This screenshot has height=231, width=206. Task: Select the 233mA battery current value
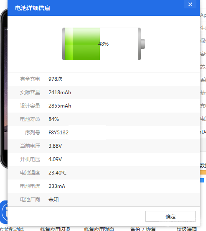pyautogui.click(x=57, y=186)
